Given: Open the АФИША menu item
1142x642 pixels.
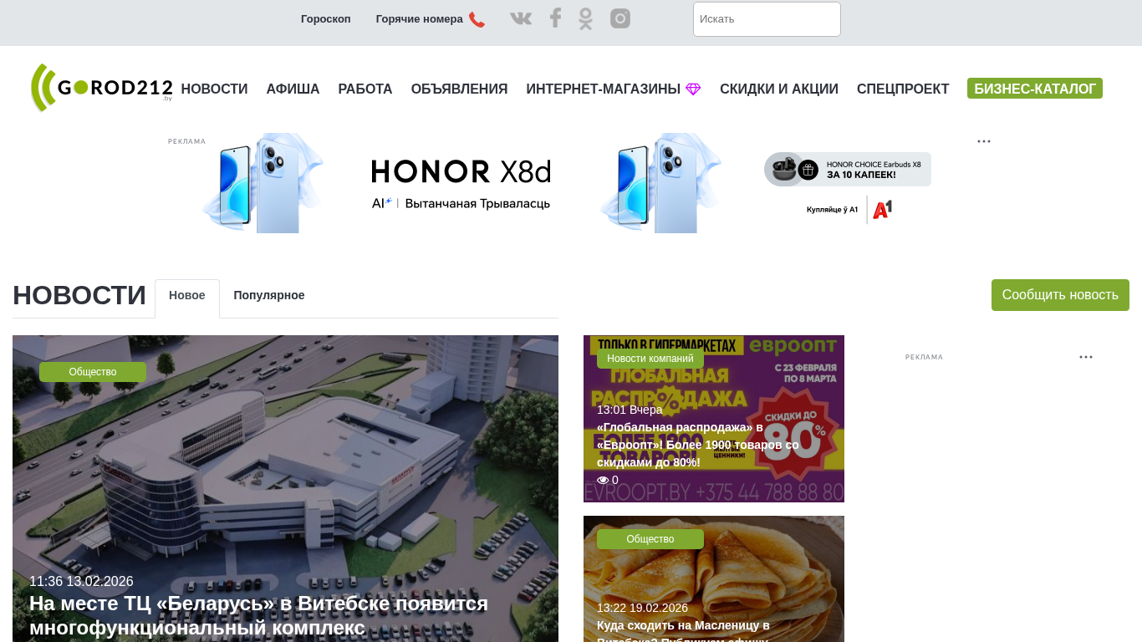Looking at the screenshot, I should point(293,89).
